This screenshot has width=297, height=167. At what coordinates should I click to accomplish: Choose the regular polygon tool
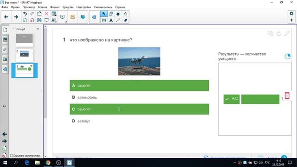point(118,14)
